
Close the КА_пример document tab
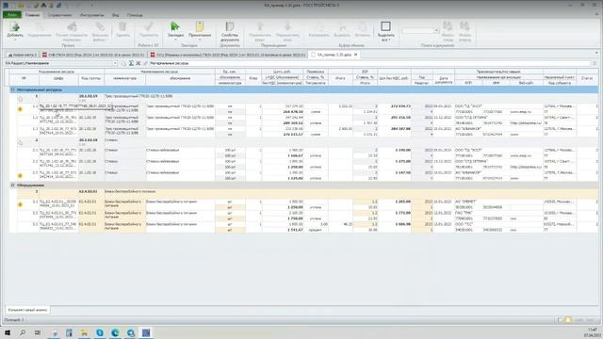pos(356,55)
